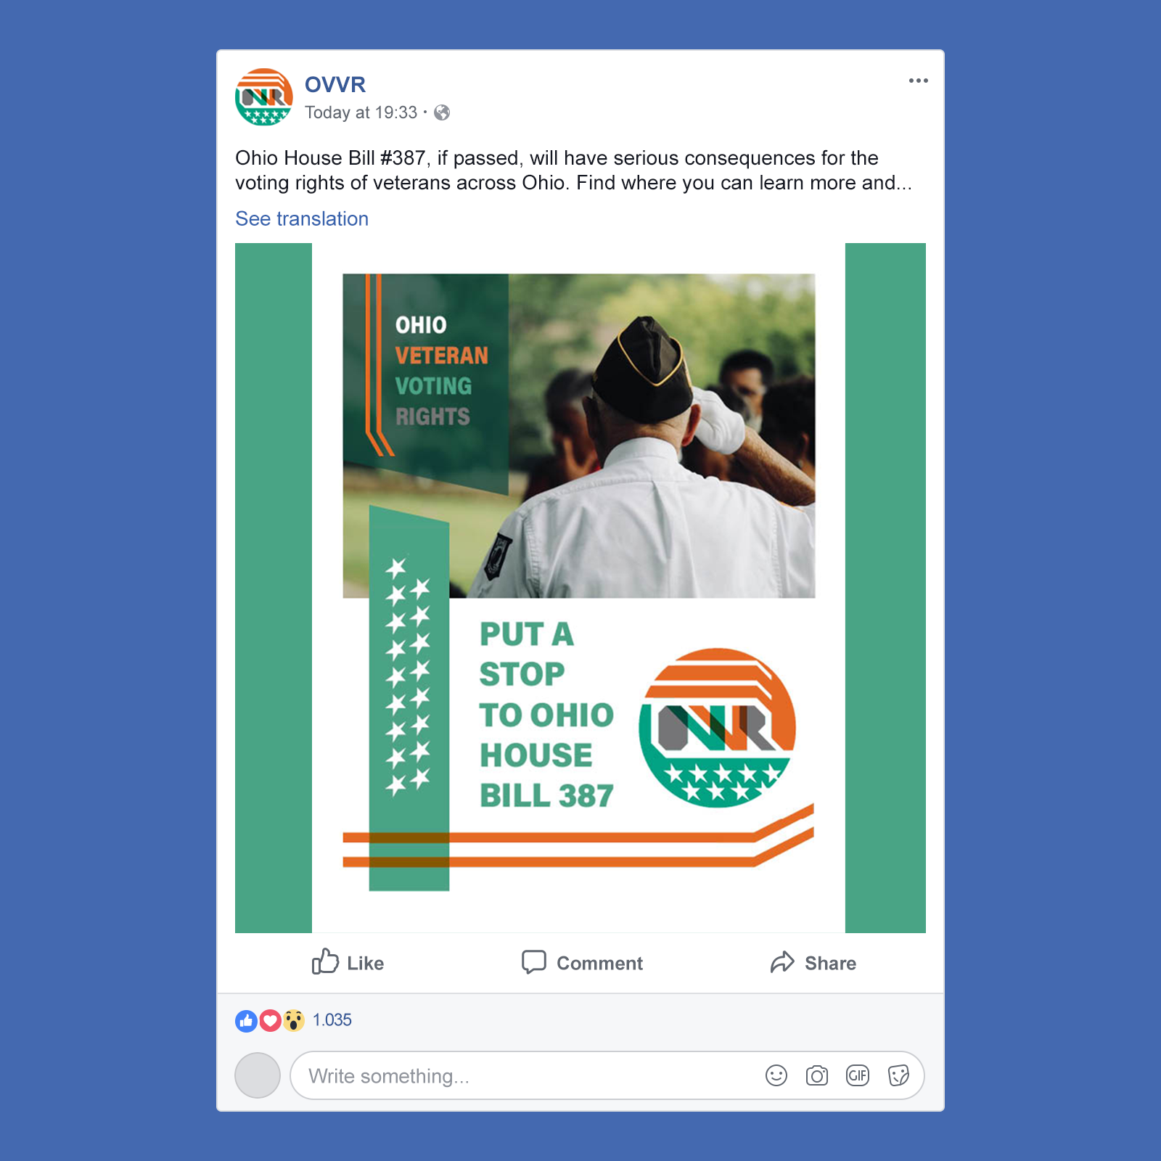The image size is (1161, 1161).
Task: Click the See translation link
Action: [302, 218]
